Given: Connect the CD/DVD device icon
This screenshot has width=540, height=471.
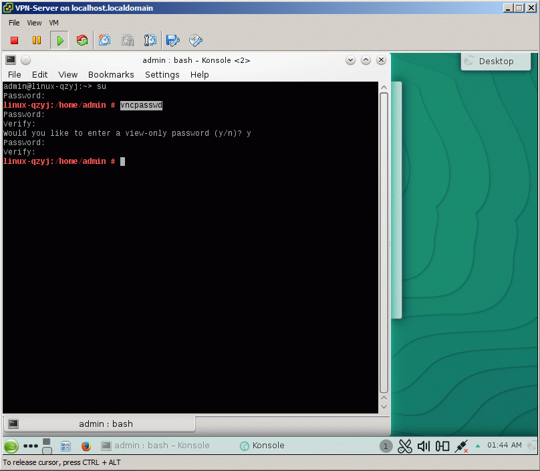Looking at the screenshot, I should tap(196, 40).
